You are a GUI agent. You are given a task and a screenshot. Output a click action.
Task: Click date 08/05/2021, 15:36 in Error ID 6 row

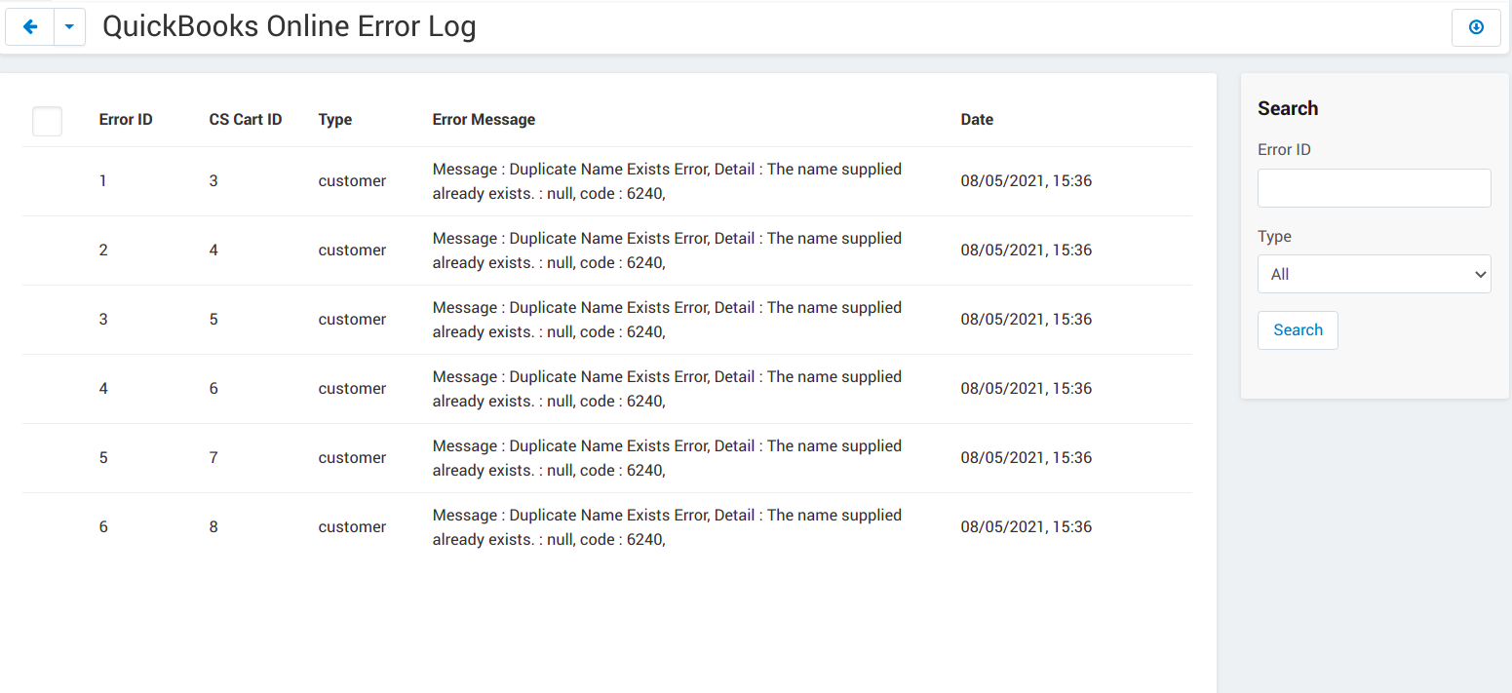[1026, 527]
